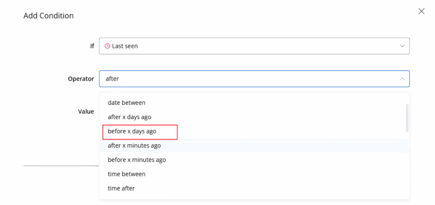Viewport: 435px width, 205px height.
Task: Click the 'Operator' field label
Action: pos(81,79)
